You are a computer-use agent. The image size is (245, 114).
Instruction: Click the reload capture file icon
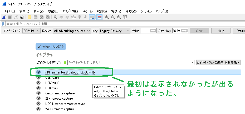click(48, 17)
